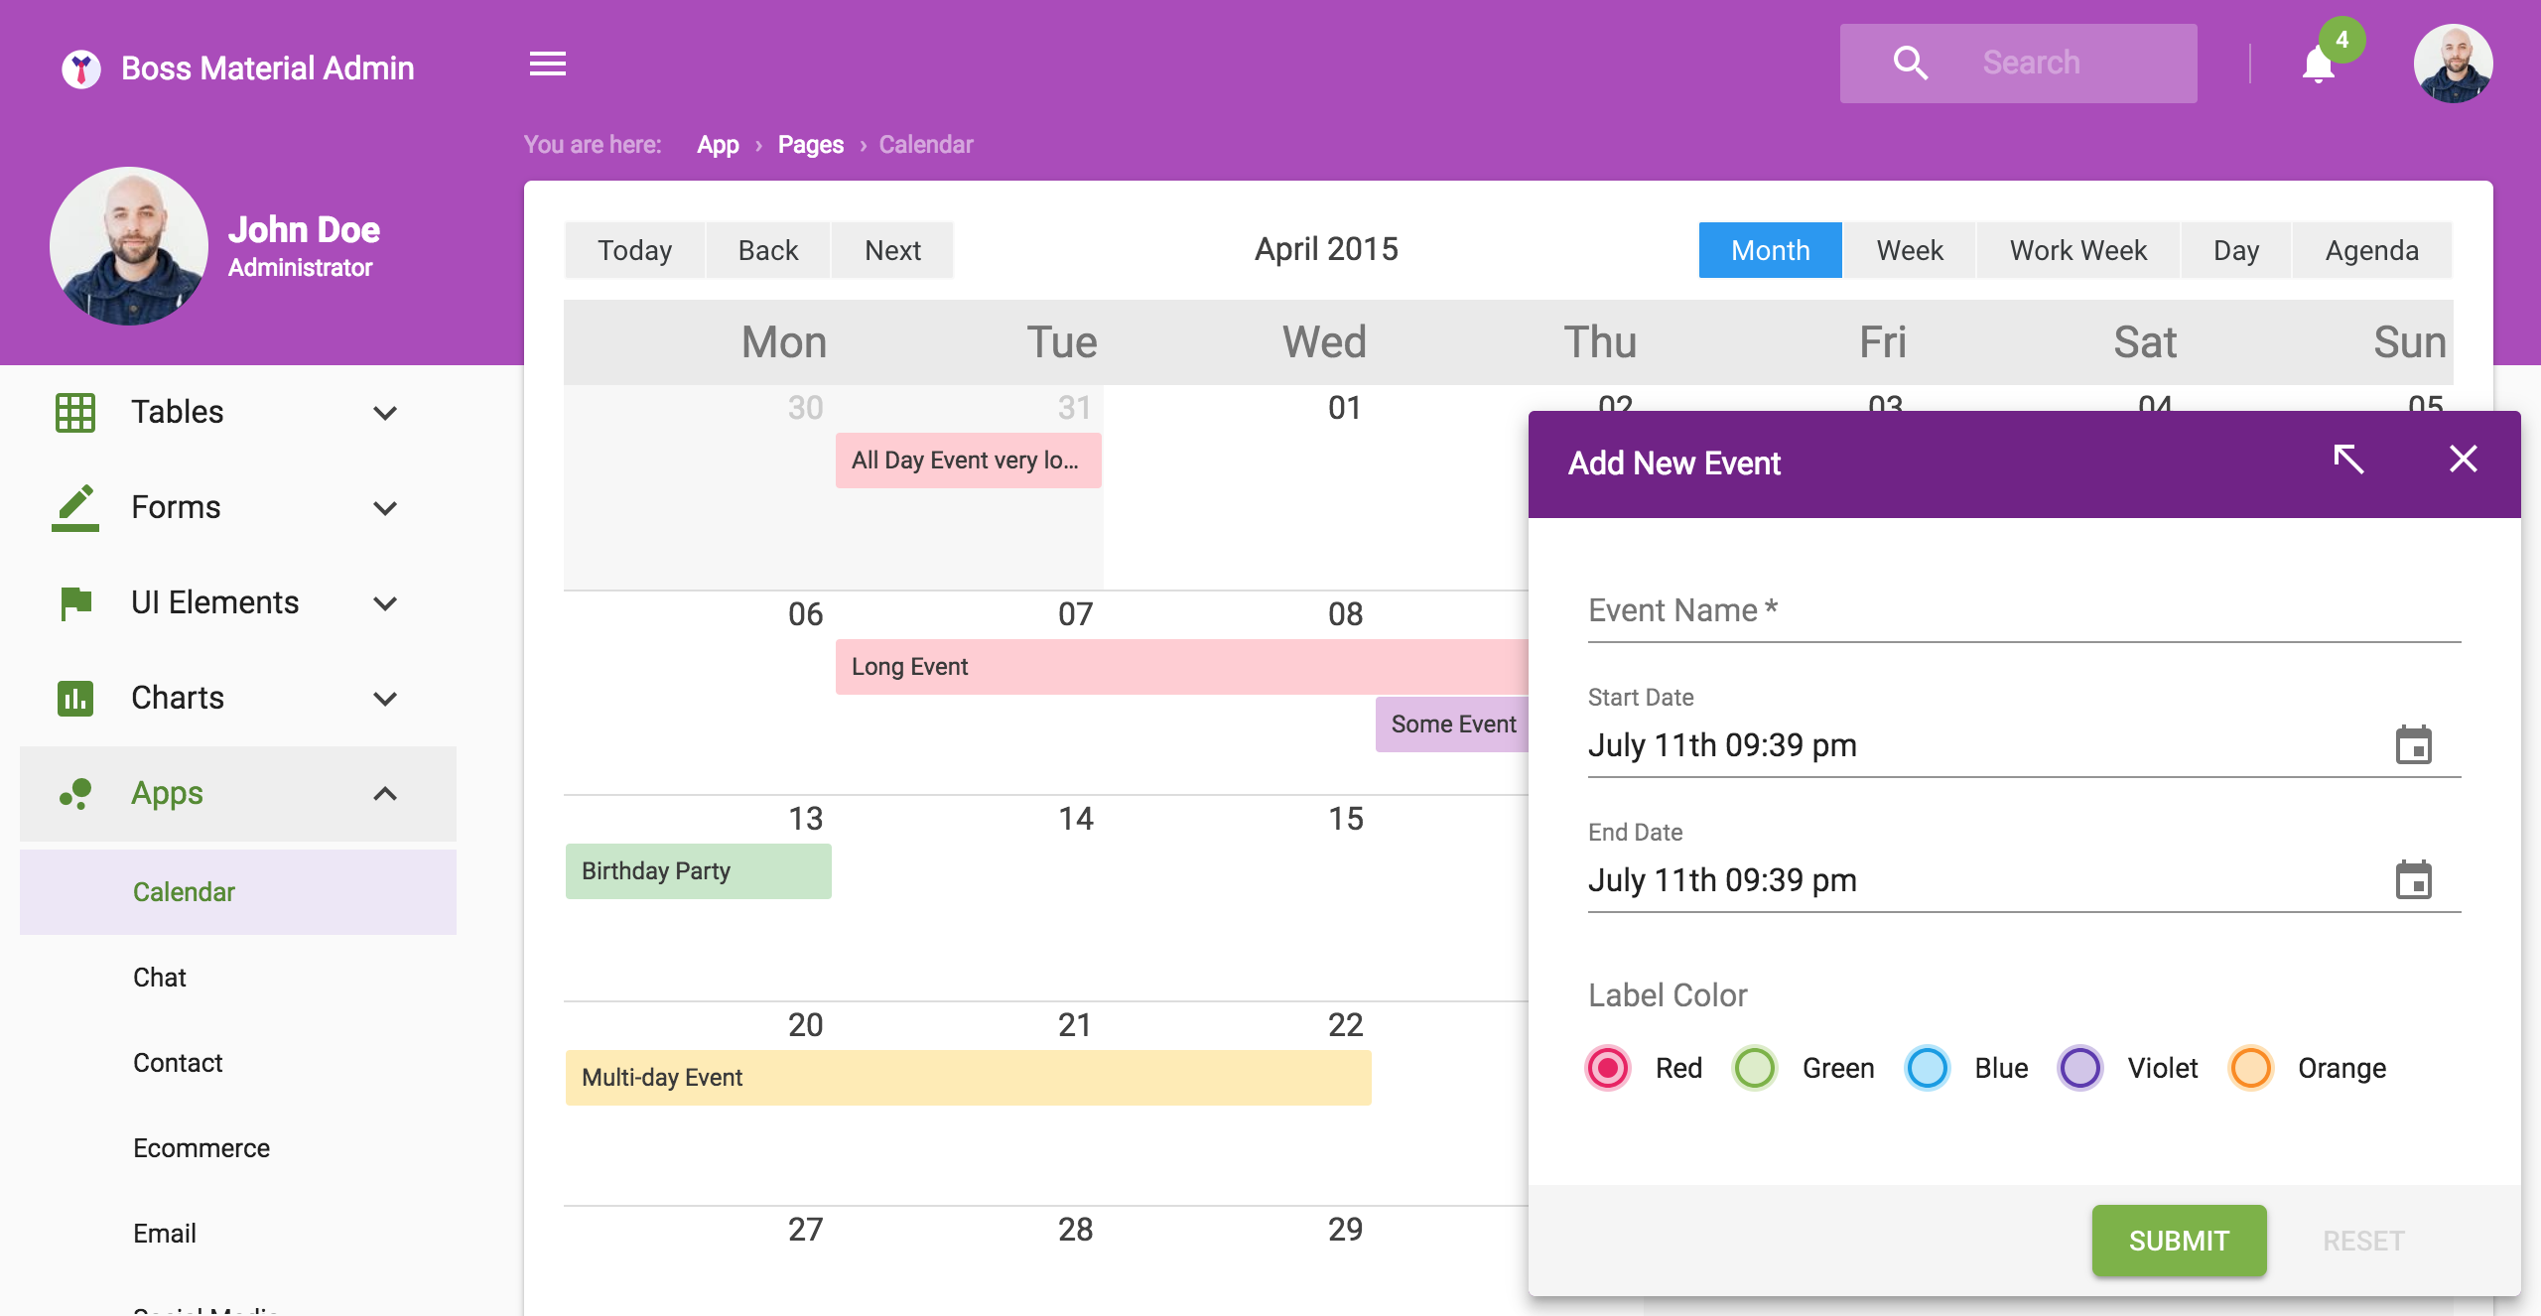This screenshot has height=1316, width=2541.
Task: Expand the Tables menu section
Action: click(386, 412)
